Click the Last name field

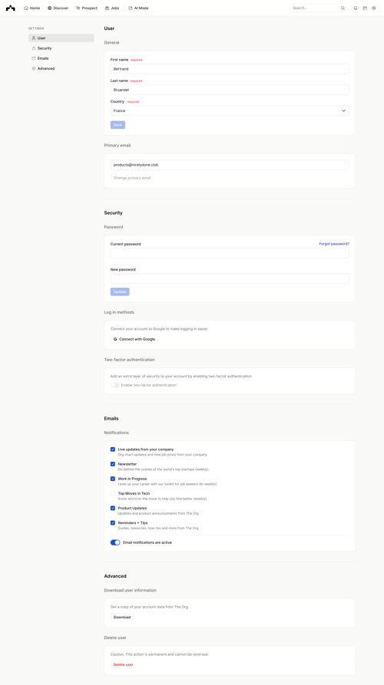click(x=230, y=90)
